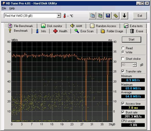151x131 pixels.
Task: Click the copy screenshot to clipboard icon
Action: (100, 16)
